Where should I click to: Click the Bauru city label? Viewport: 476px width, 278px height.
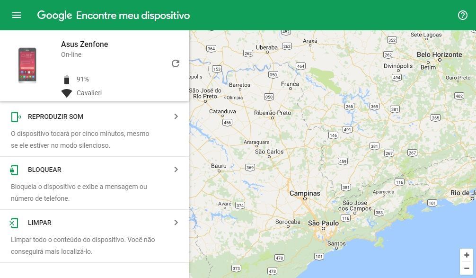click(219, 166)
